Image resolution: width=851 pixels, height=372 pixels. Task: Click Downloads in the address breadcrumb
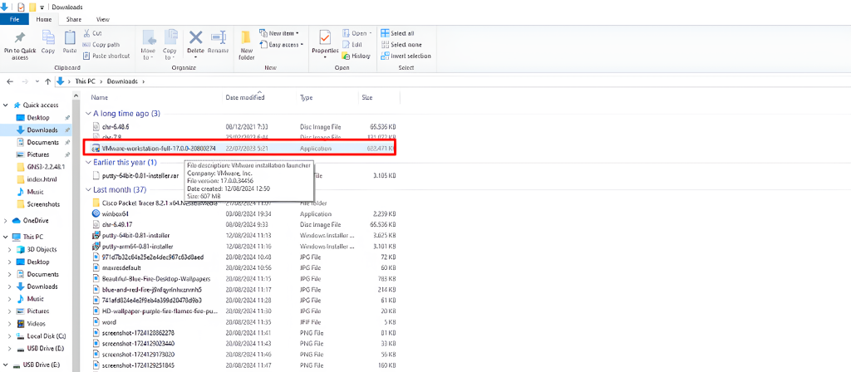coord(122,81)
